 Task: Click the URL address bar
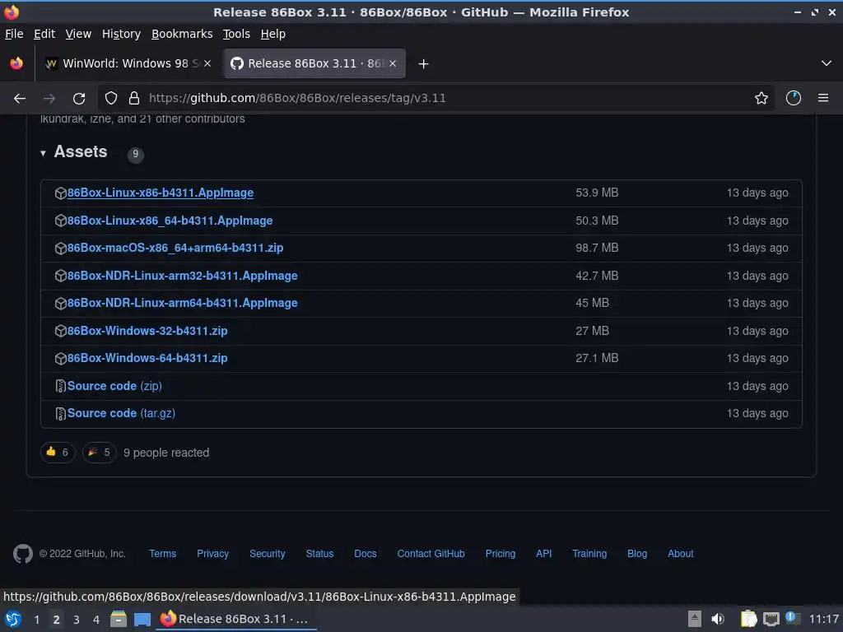[x=435, y=99]
